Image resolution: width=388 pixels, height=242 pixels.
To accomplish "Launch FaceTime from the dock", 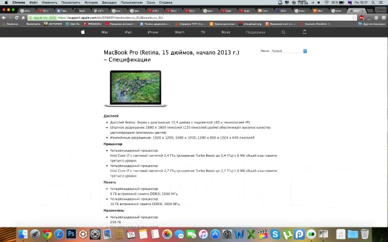I will pos(191,234).
